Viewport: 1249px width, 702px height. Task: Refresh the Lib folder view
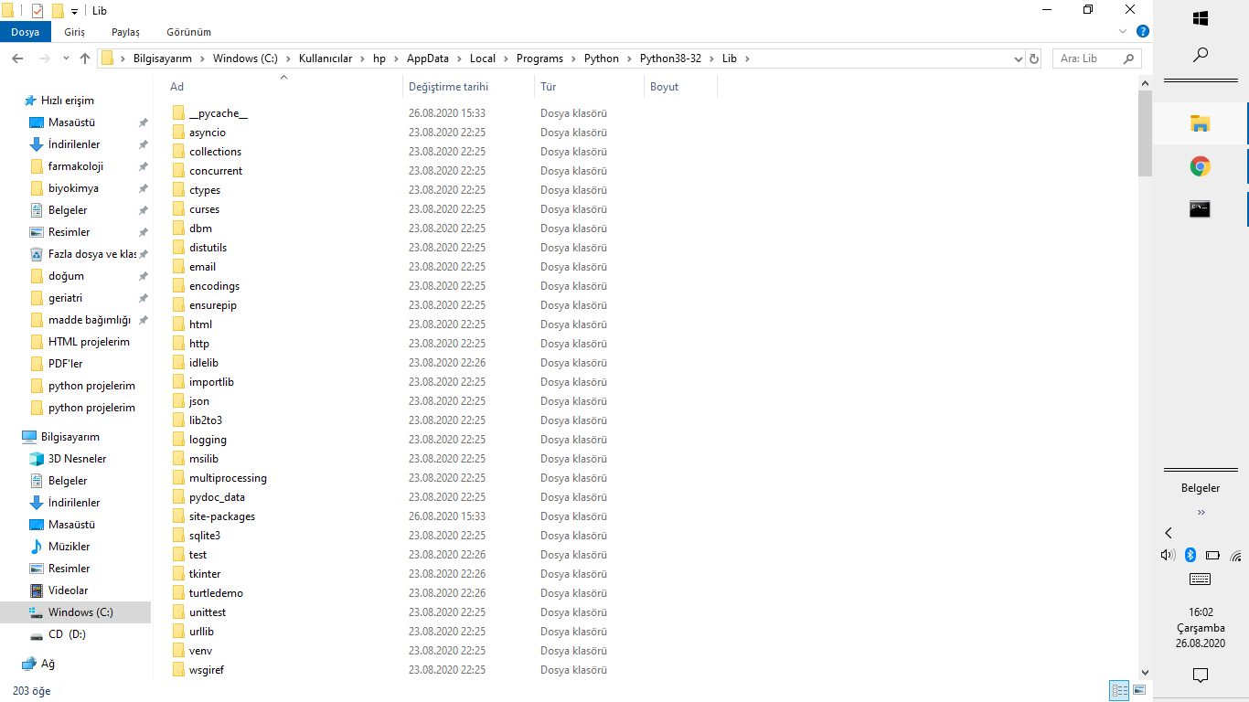click(x=1034, y=58)
